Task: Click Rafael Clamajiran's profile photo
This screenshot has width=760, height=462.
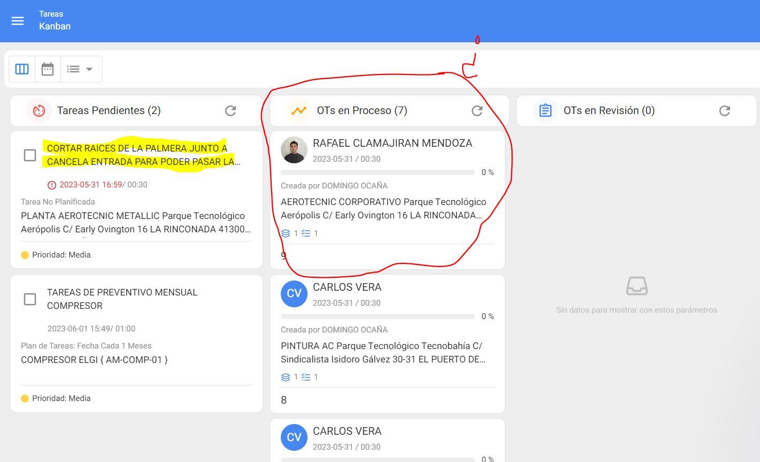Action: coord(294,150)
